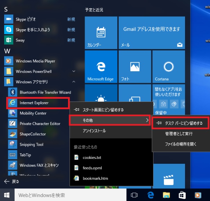This screenshot has height=201, width=210.
Task: Click the 予定と近況 group heading
Action: tap(94, 10)
